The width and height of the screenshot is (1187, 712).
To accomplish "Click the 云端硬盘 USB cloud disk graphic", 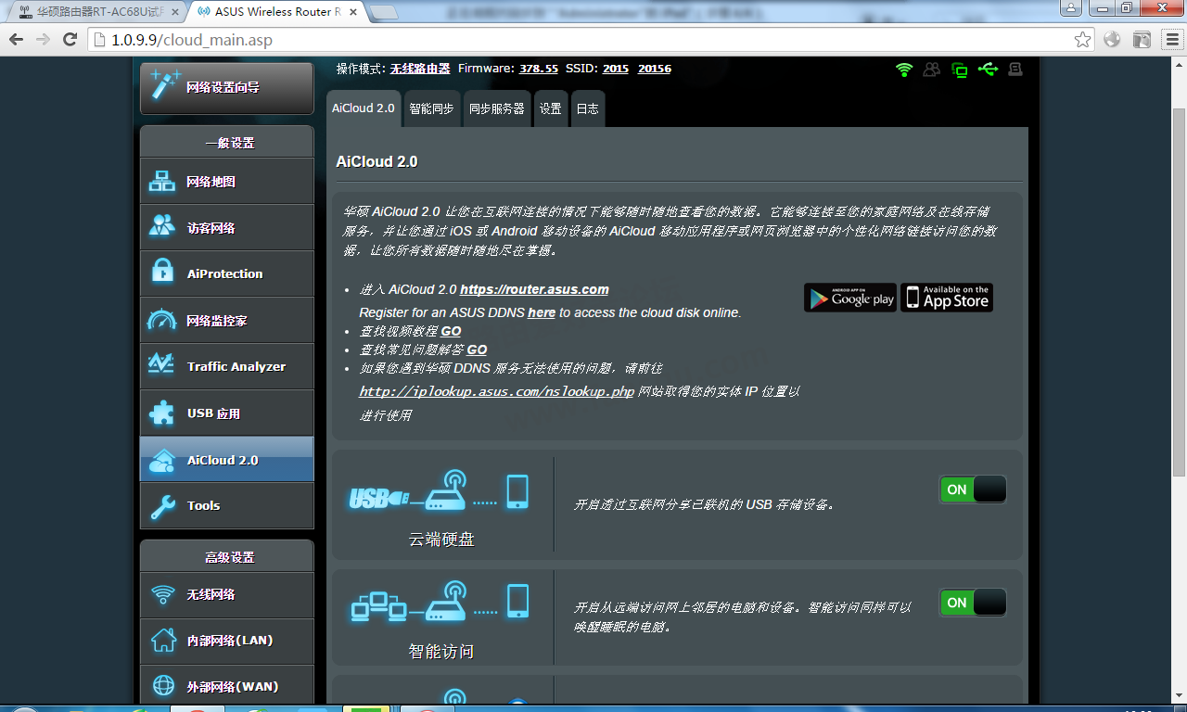I will pos(439,490).
